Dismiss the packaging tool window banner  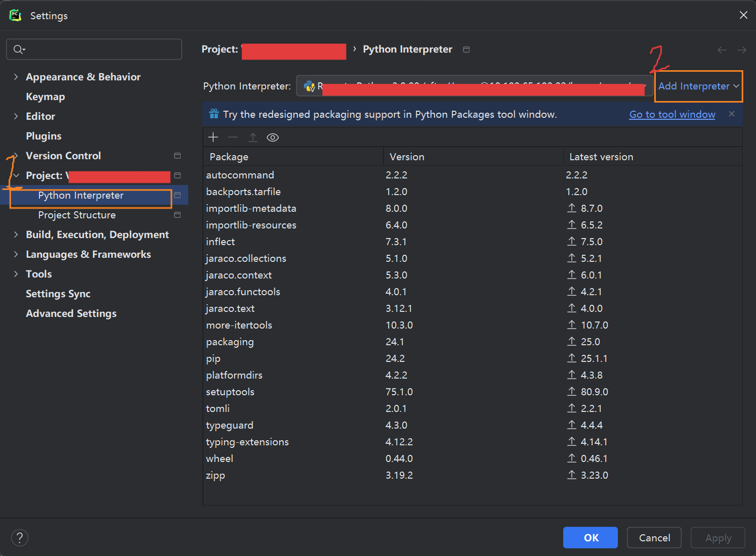[732, 114]
